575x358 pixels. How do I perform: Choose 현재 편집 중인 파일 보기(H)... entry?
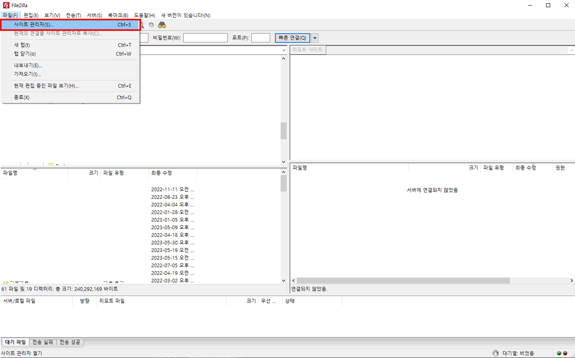point(71,86)
